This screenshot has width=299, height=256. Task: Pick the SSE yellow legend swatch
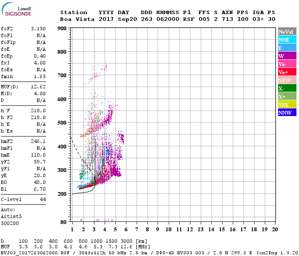point(287,105)
